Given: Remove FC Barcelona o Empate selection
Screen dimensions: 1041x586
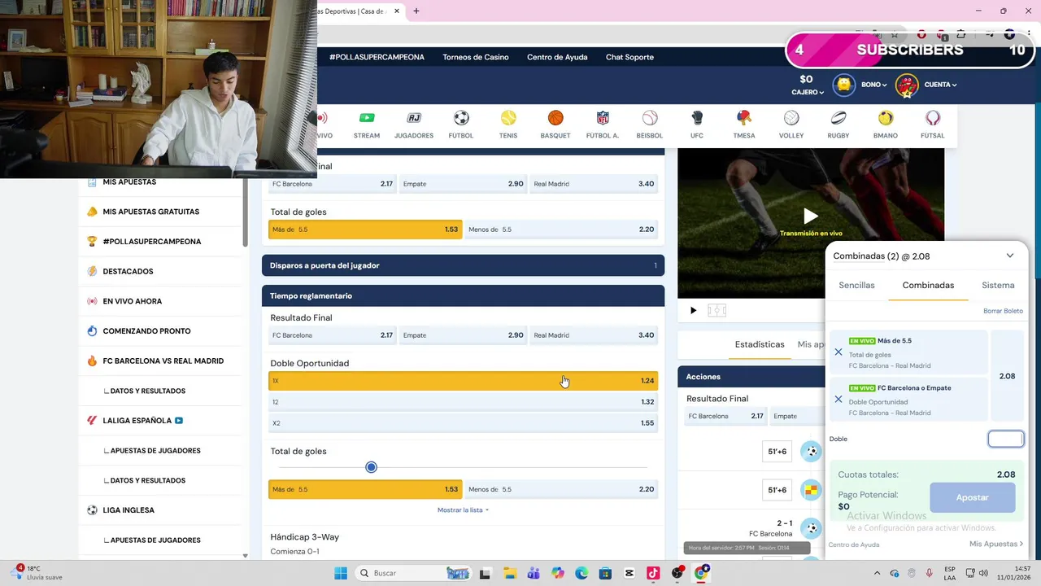Looking at the screenshot, I should [x=838, y=400].
